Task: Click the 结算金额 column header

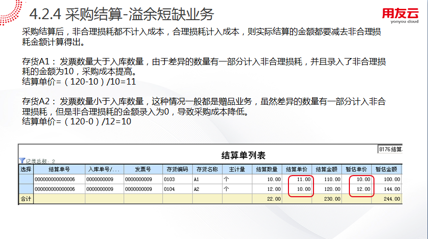Action: (326, 169)
